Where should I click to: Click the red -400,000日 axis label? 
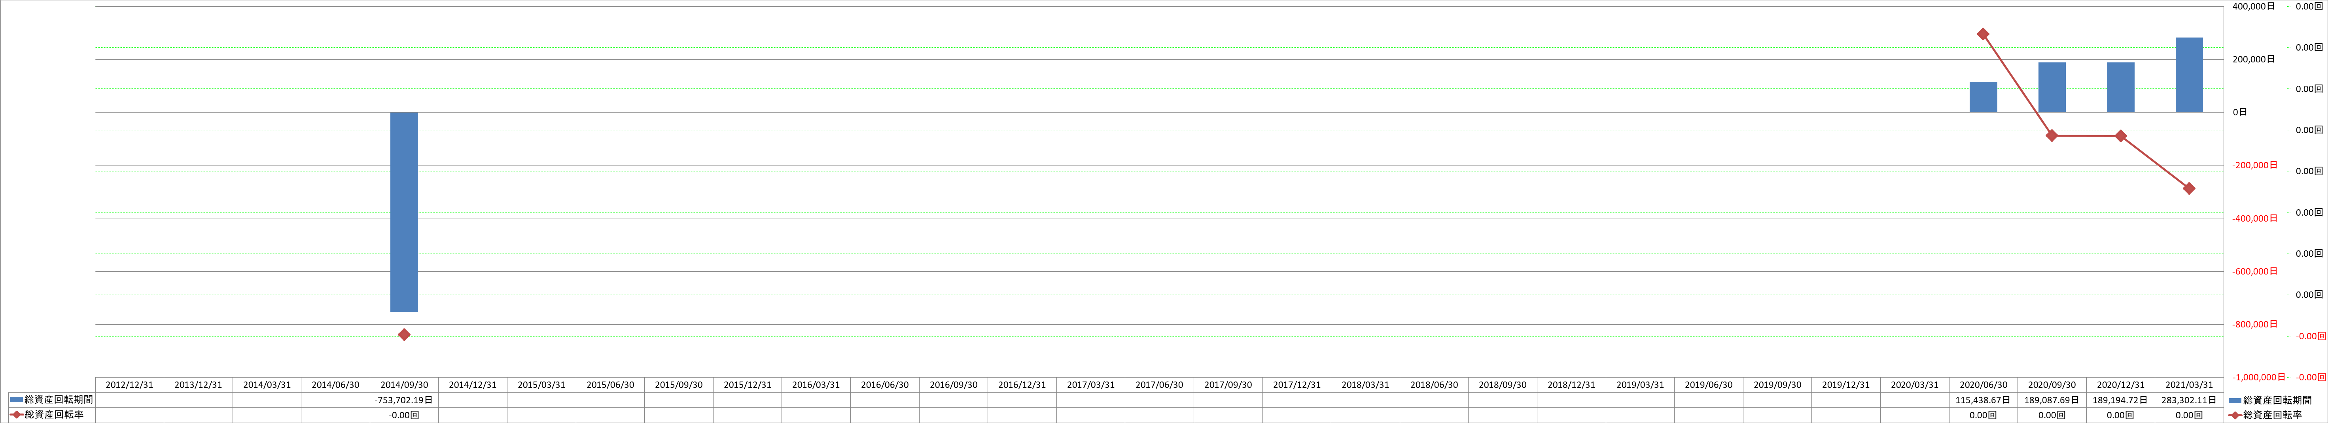2255,218
